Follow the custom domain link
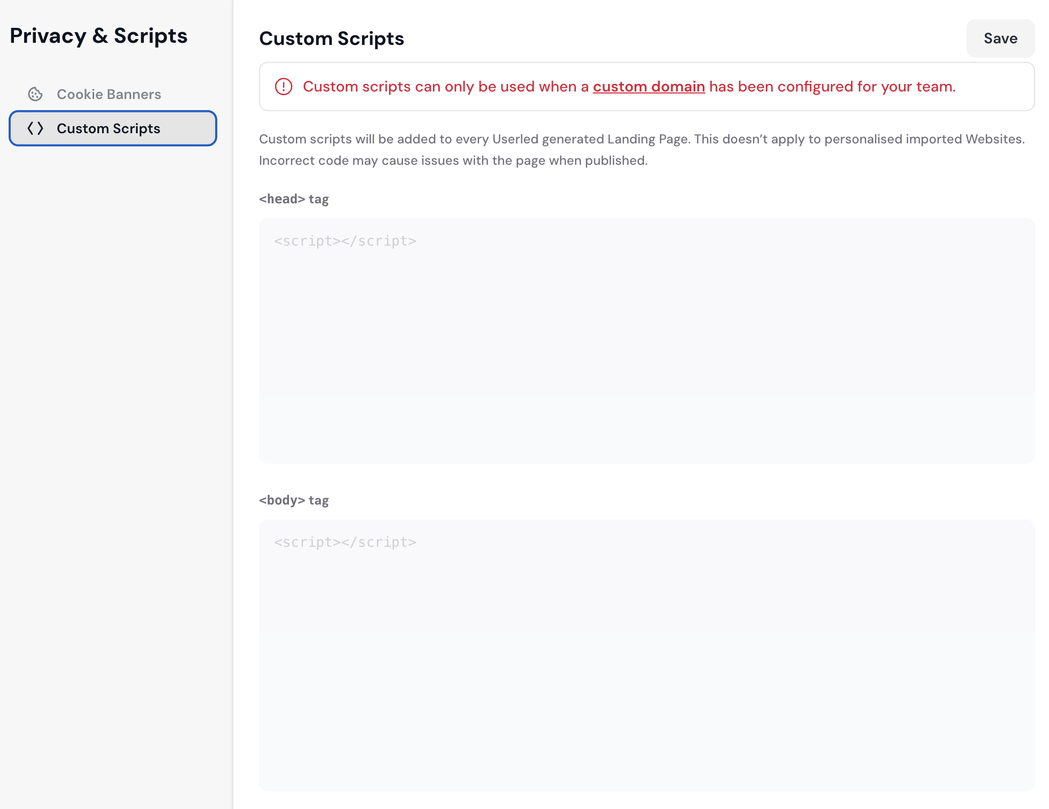Screen dimensions: 1049x809 (x=649, y=87)
